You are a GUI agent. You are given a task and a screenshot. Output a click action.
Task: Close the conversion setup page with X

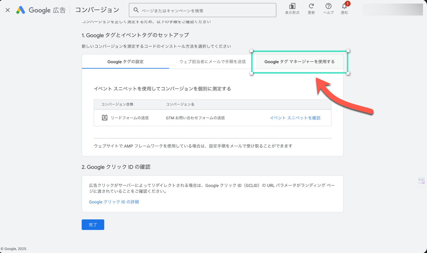(8, 10)
